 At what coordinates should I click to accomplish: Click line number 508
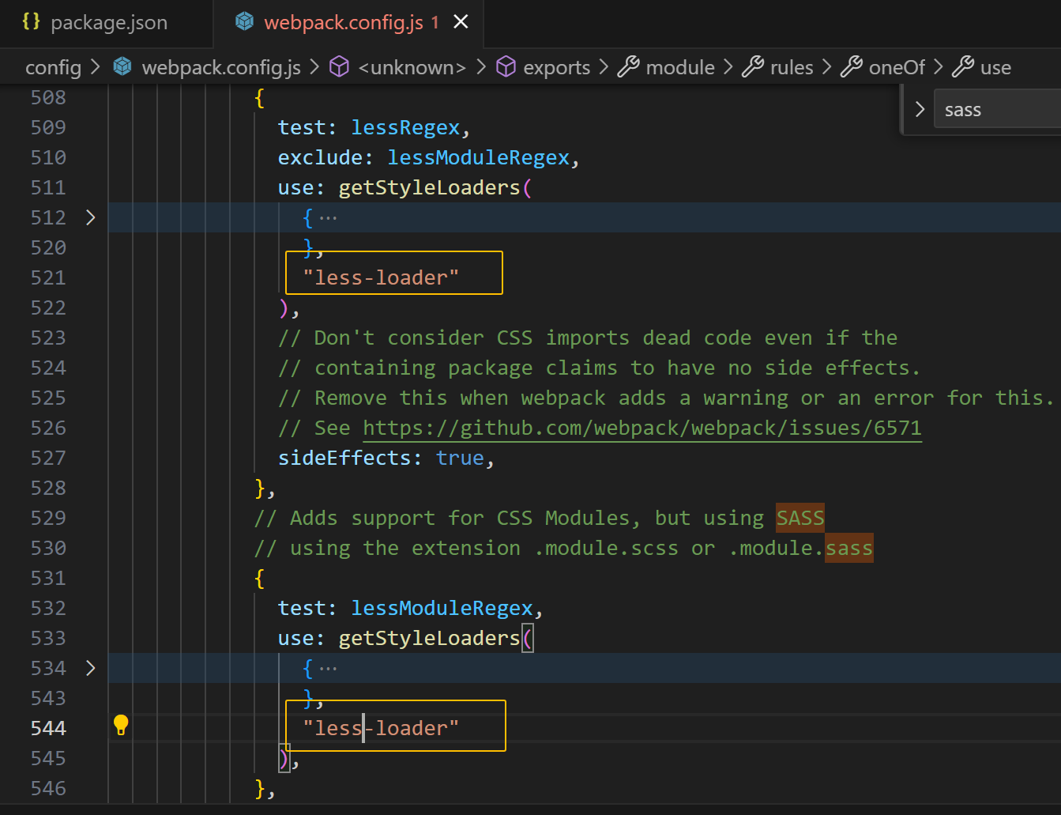click(x=48, y=97)
